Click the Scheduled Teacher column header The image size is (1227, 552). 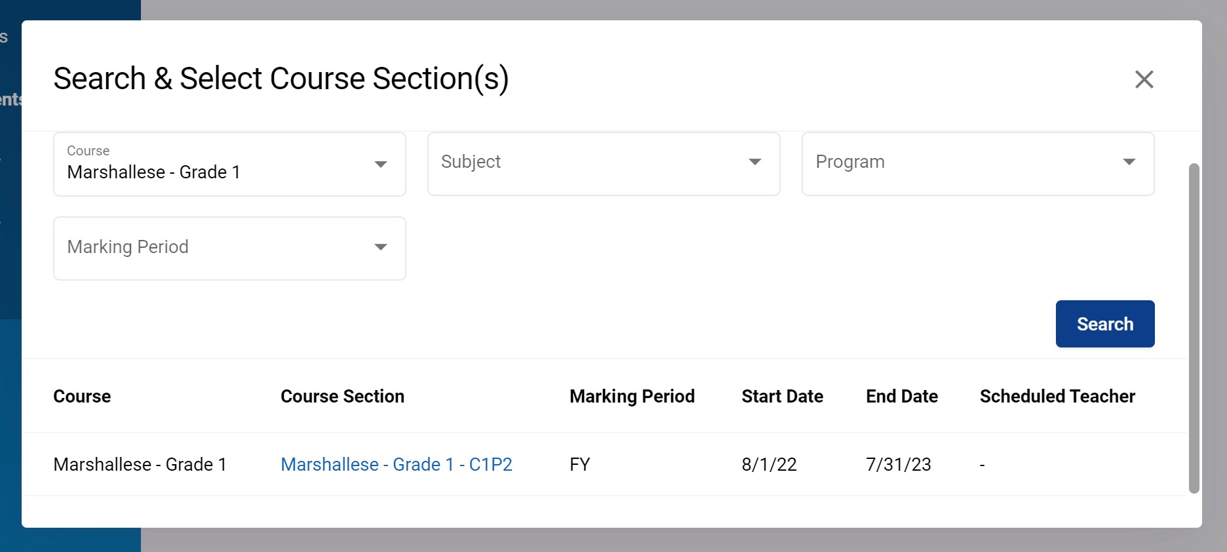1057,397
